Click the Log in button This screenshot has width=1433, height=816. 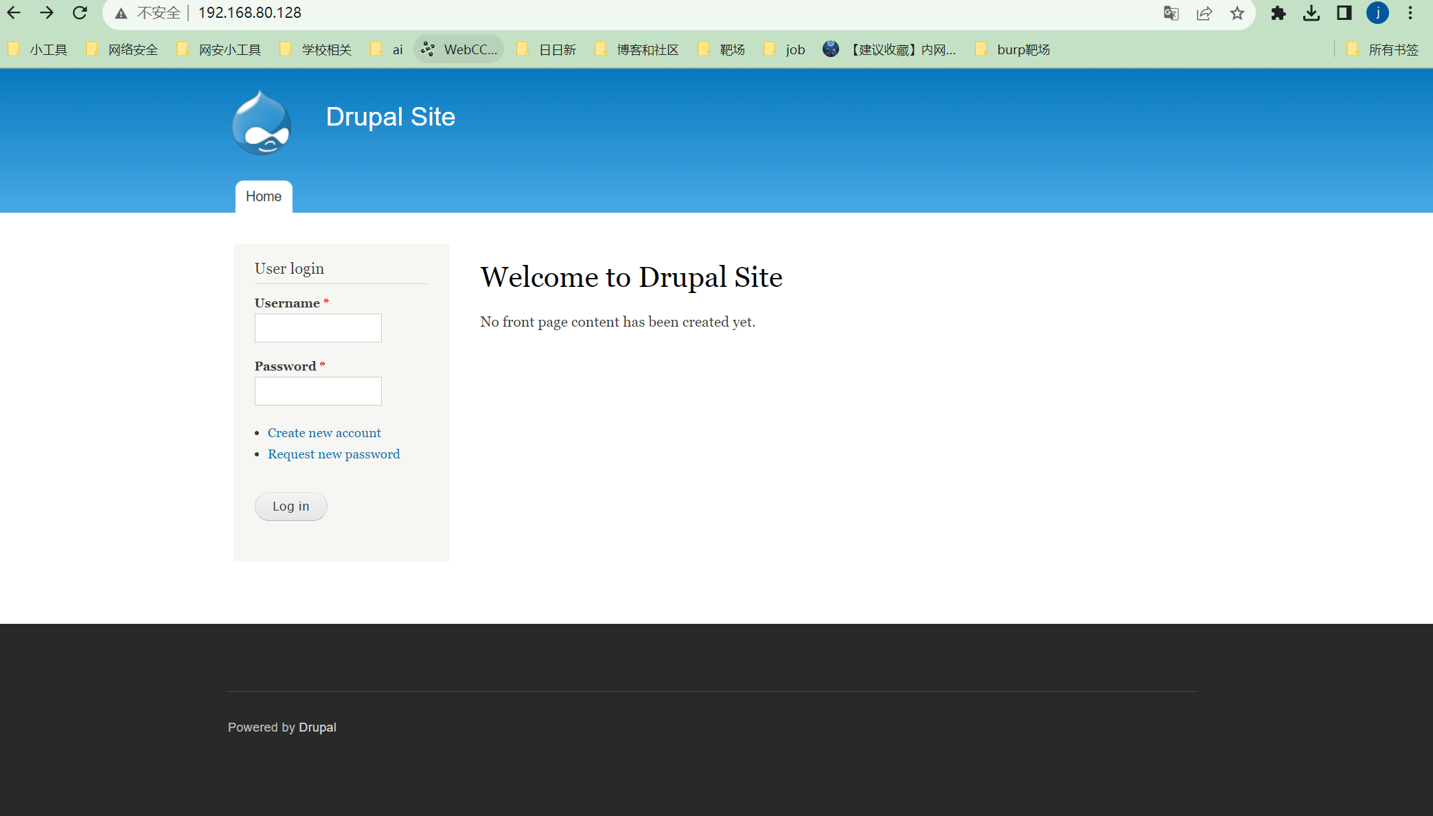click(x=291, y=506)
